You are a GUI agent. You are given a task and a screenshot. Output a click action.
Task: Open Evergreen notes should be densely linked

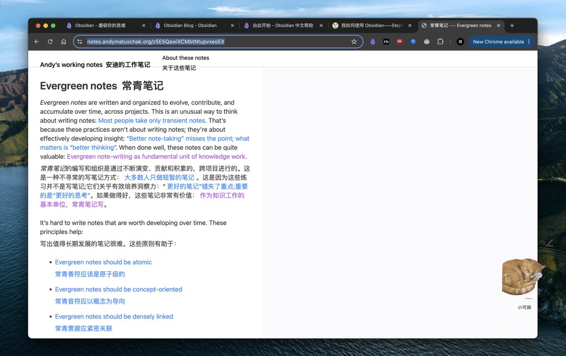tap(114, 316)
